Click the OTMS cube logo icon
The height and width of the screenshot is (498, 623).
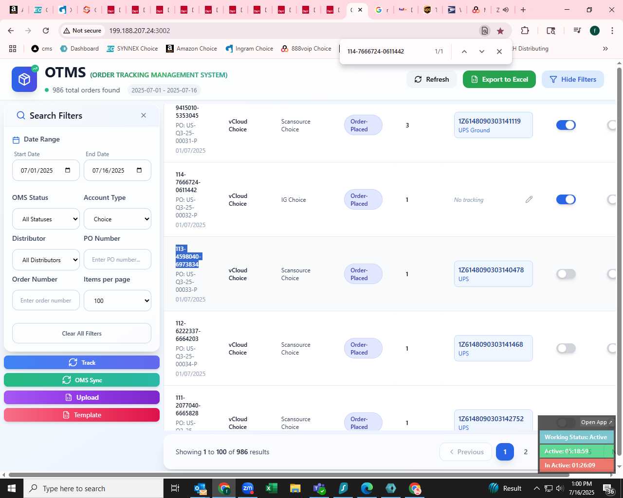point(24,79)
